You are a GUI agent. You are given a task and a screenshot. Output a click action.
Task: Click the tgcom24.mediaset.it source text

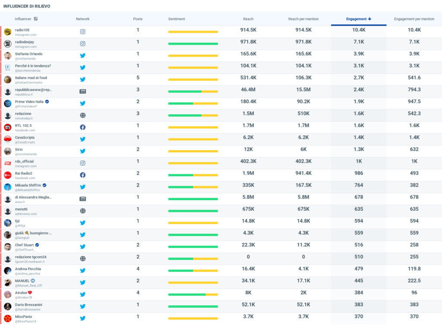tap(30, 262)
